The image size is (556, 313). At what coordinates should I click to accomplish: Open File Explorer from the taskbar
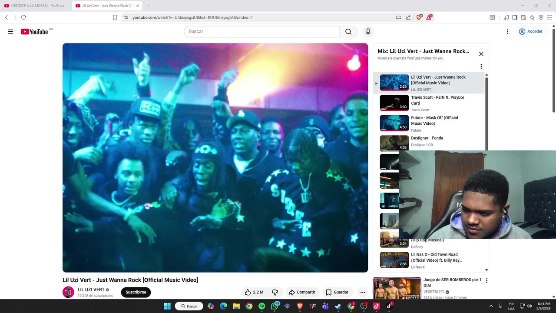(x=236, y=306)
